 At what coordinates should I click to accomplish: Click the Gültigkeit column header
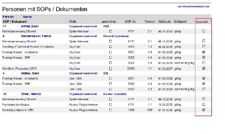[x=180, y=22]
